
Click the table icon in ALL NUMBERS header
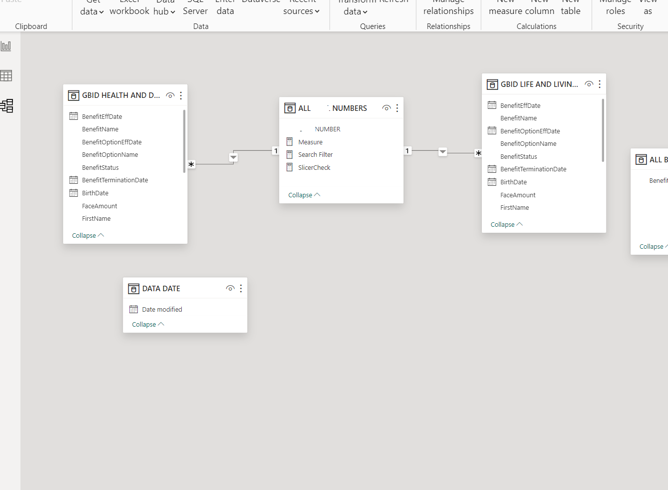(290, 108)
